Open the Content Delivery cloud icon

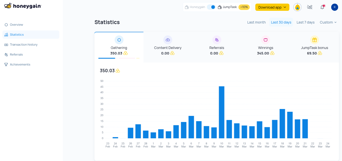168,40
